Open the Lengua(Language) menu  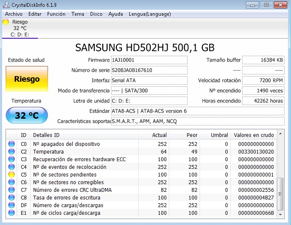[150, 14]
